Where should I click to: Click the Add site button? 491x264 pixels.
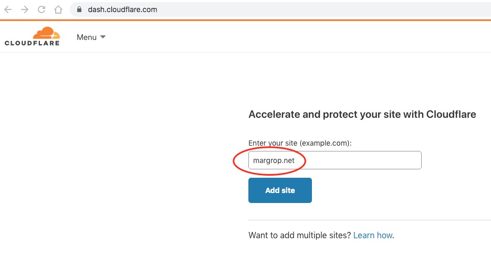280,190
